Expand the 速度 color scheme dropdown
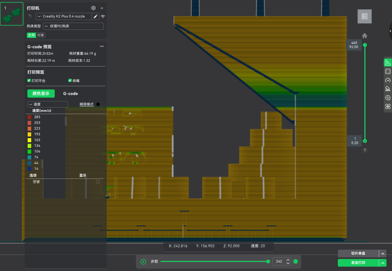Image resolution: width=392 pixels, height=271 pixels. tap(47, 104)
